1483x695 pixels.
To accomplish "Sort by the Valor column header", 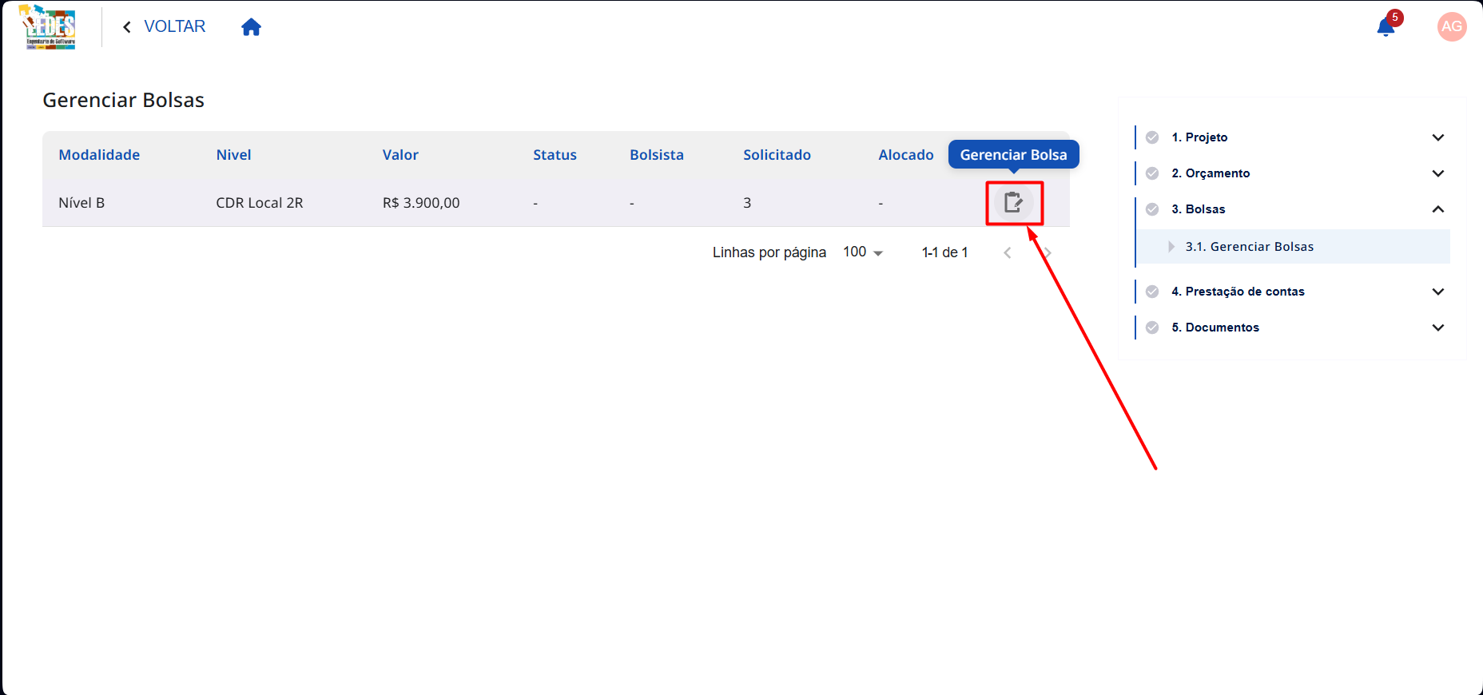I will tap(400, 155).
